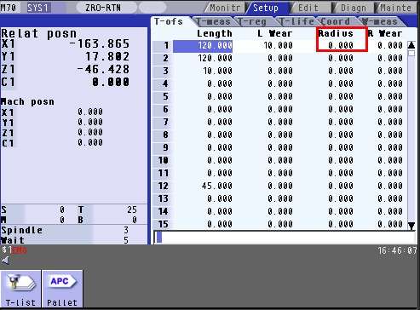Click the scroll down arrow in offset table

pos(411,226)
